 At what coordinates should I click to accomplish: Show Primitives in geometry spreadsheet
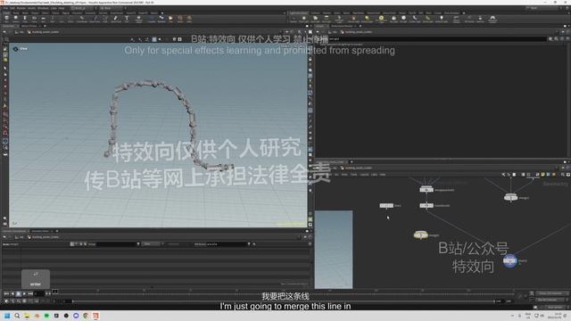81,244
